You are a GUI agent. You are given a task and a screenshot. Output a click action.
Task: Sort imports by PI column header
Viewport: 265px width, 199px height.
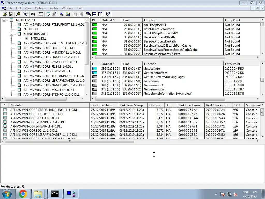point(95,20)
